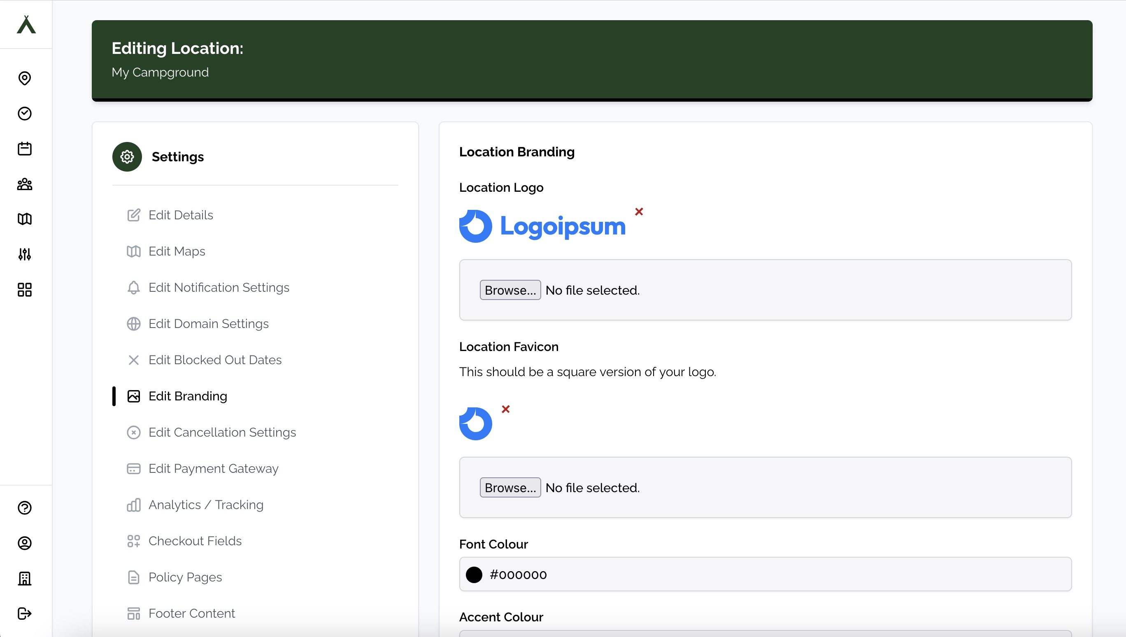This screenshot has width=1126, height=637.
Task: Open the calendar icon in sidebar
Action: coord(25,149)
